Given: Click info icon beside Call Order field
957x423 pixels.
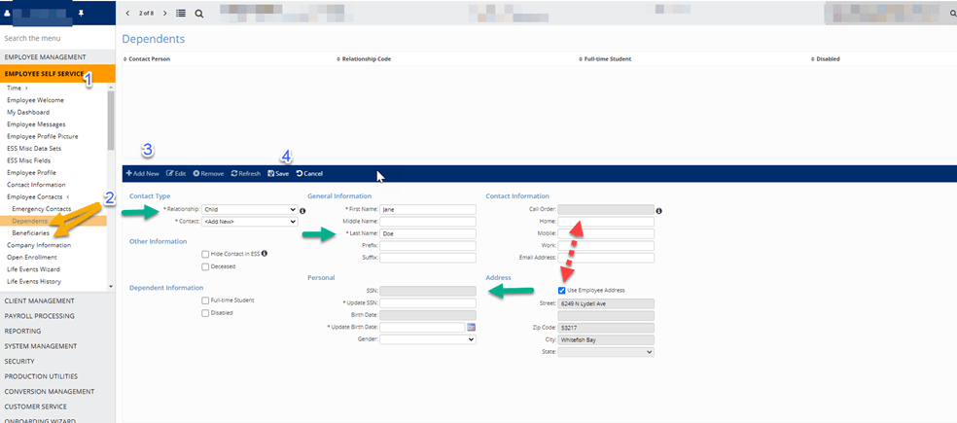Looking at the screenshot, I should (x=659, y=211).
